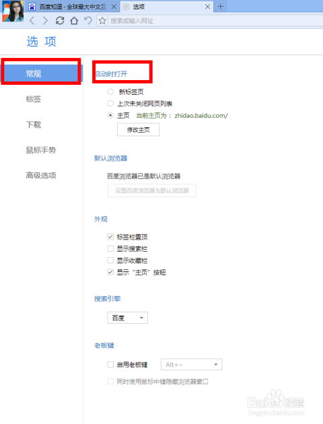323x424 pixels.
Task: Bookmark page with the star icon
Action: click(x=102, y=21)
